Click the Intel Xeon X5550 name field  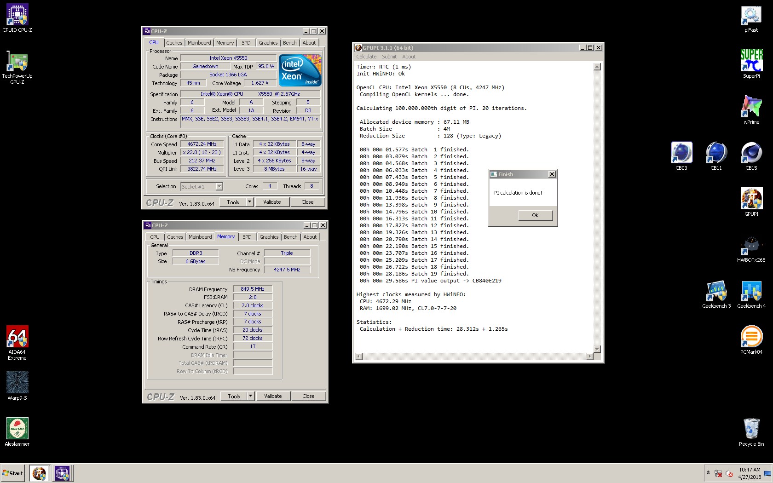[228, 58]
